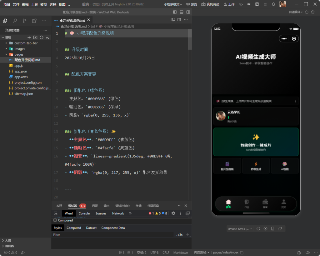Toggle the eye icon in the status bar
Image resolution: width=320 pixels, height=256 pixels.
coord(308,252)
